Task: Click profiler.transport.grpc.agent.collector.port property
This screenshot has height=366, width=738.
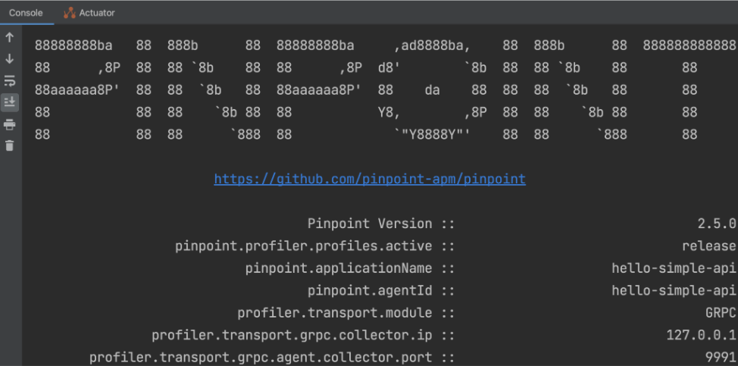Action: (261, 358)
